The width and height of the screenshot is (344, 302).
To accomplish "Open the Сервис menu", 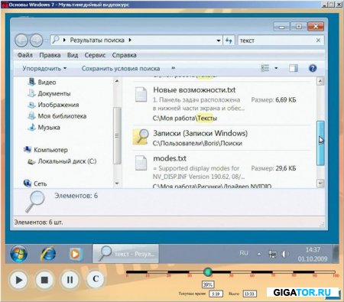I will tap(95, 55).
